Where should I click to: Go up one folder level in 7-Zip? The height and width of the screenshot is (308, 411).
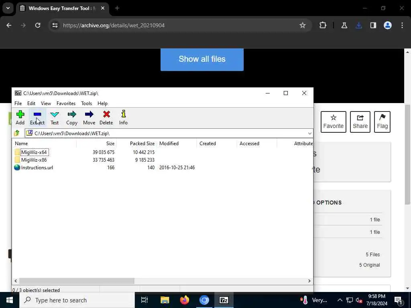[17, 133]
